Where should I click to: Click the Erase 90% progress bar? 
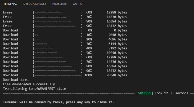tap(58, 26)
